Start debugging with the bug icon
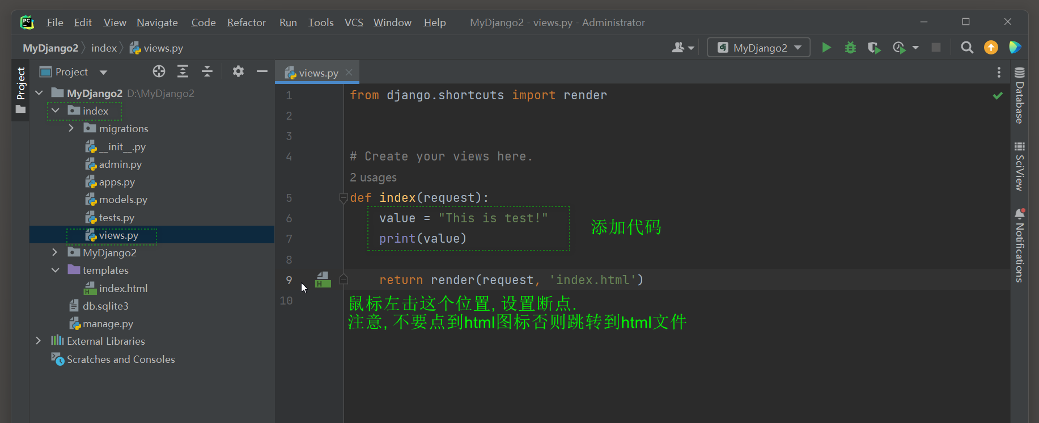1039x423 pixels. (850, 48)
